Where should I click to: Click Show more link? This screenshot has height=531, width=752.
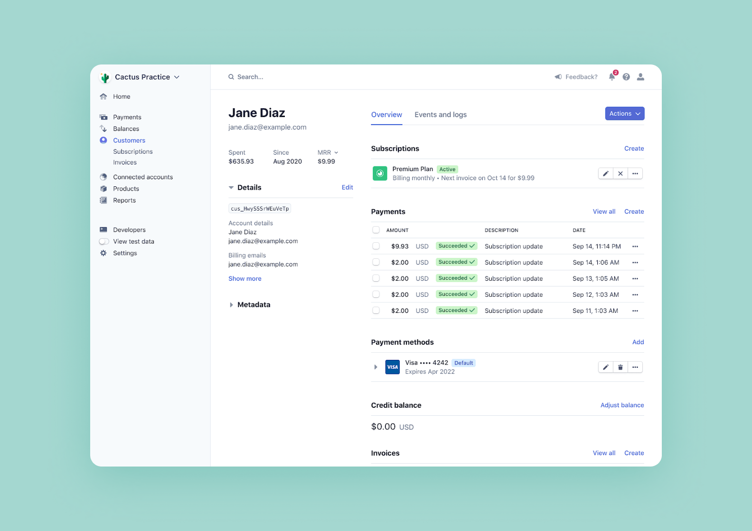pos(245,279)
